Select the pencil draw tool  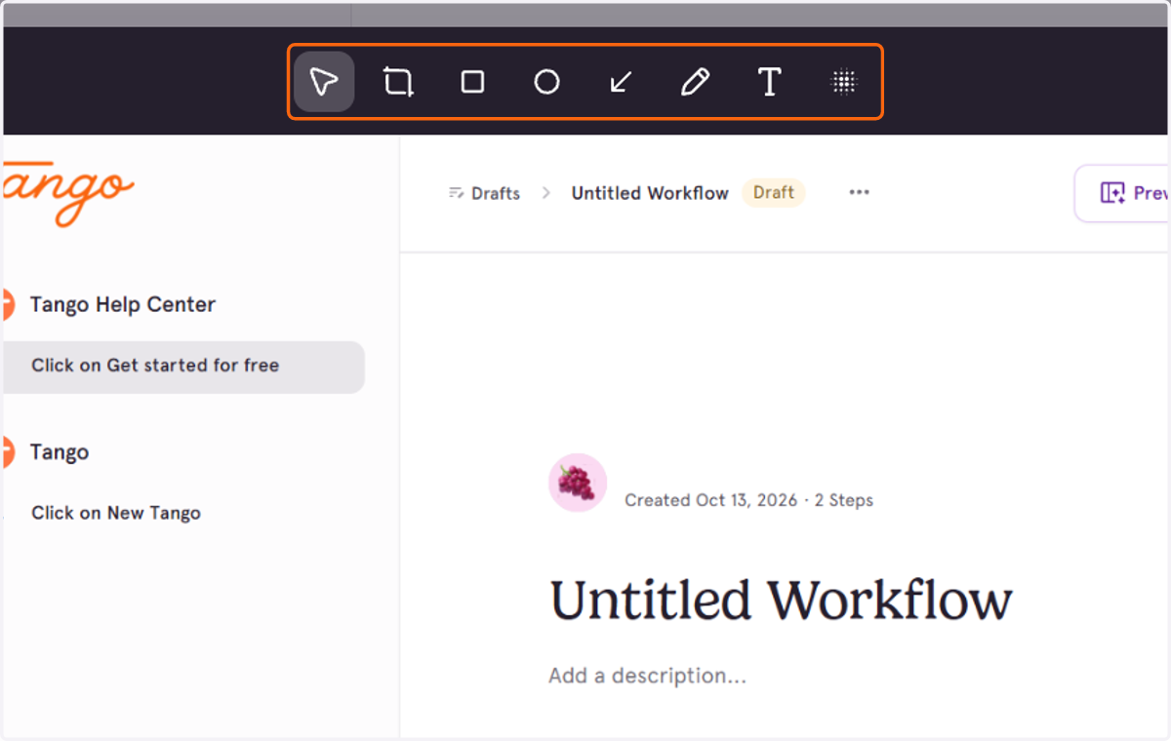click(695, 82)
